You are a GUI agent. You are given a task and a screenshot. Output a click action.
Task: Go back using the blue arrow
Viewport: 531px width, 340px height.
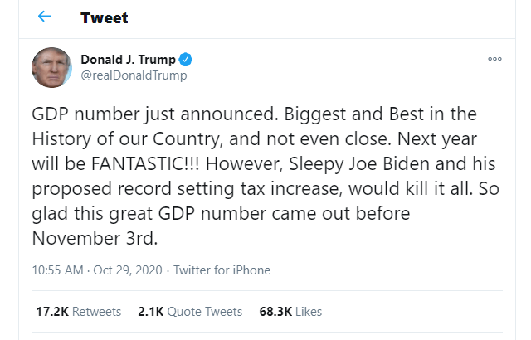pyautogui.click(x=45, y=17)
